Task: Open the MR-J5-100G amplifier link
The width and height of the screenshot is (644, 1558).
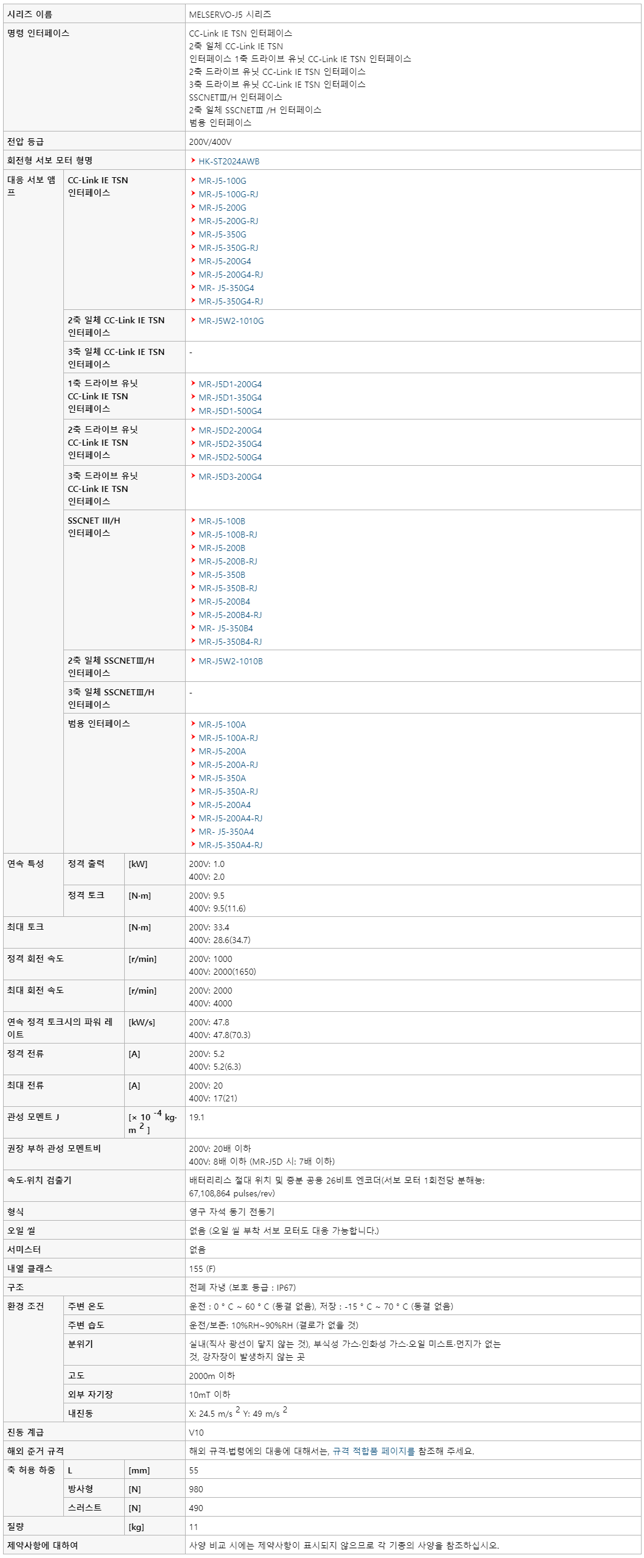Action: point(222,181)
